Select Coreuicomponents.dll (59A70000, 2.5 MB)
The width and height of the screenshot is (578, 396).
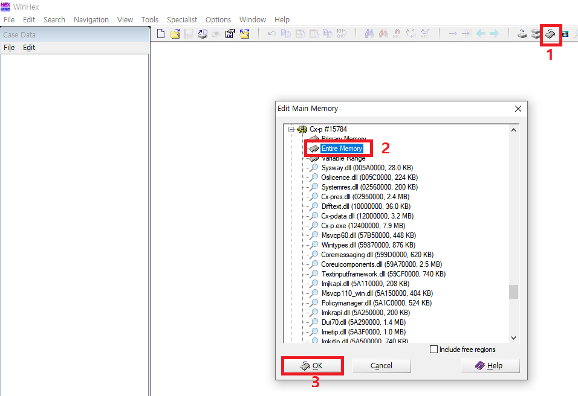tap(382, 264)
